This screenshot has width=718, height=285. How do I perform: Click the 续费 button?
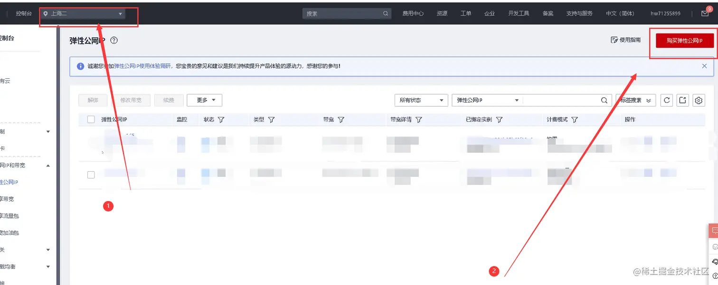169,100
